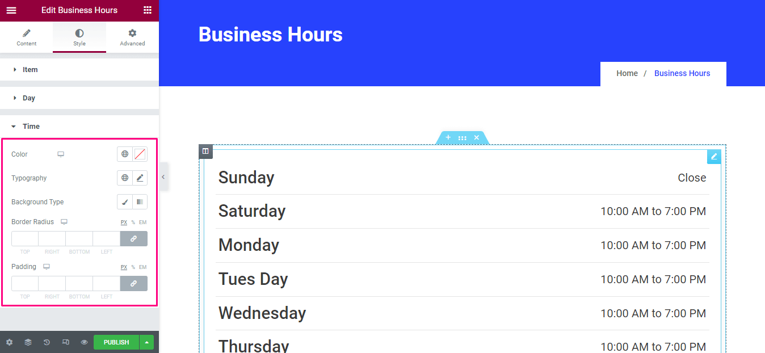Select classic background brush icon
The image size is (765, 353).
tap(125, 202)
